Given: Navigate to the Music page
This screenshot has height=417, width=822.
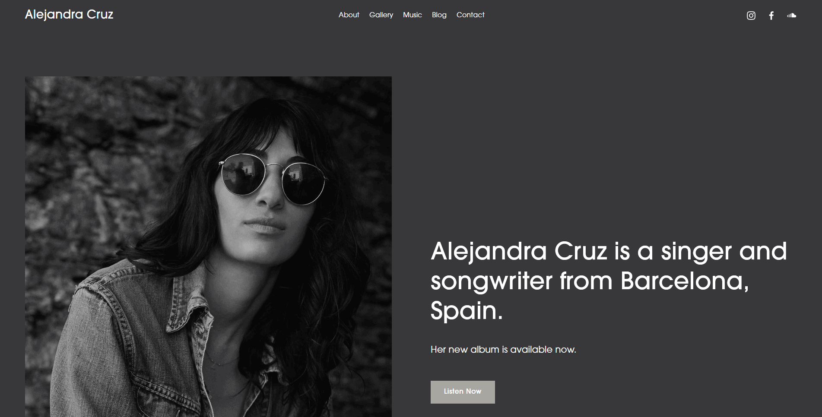Looking at the screenshot, I should pyautogui.click(x=412, y=15).
